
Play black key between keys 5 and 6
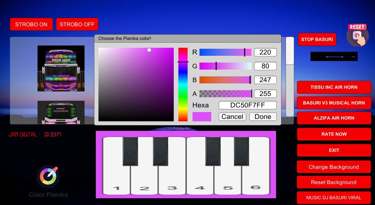tap(241, 151)
